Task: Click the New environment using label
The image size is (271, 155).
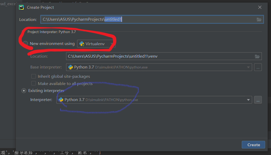Action: (52, 44)
